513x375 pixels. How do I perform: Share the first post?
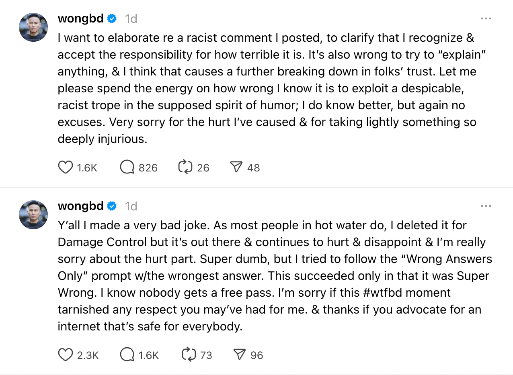(x=239, y=167)
